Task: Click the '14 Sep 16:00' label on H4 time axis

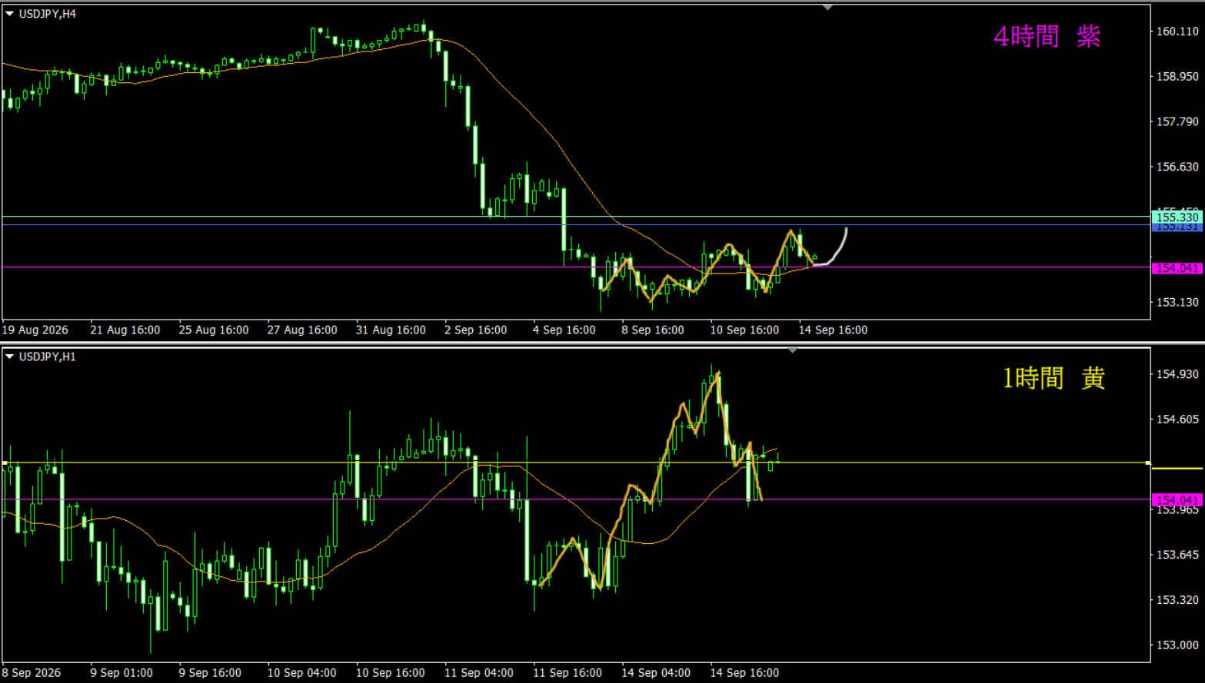Action: click(x=833, y=330)
